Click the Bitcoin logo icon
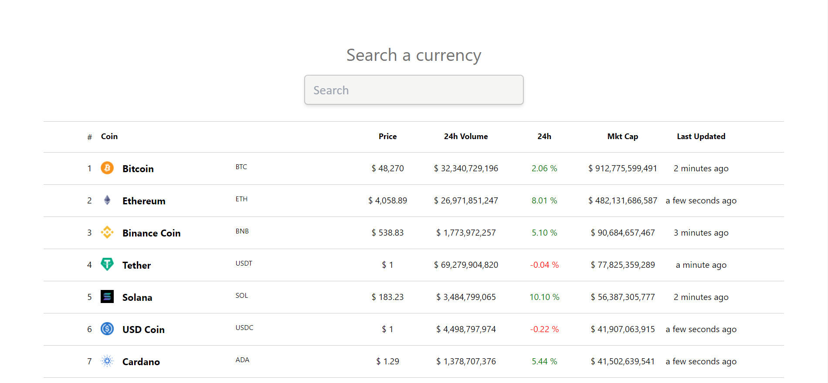 coord(107,168)
